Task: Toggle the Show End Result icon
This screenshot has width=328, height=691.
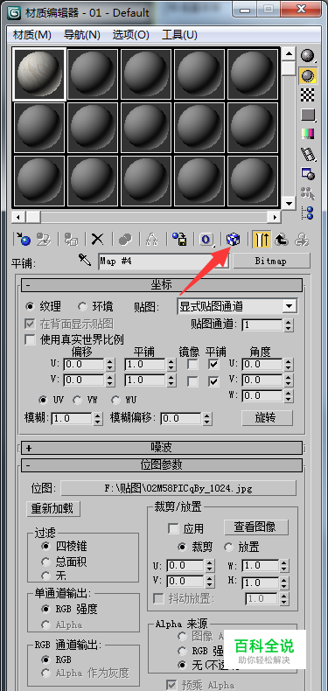Action: (262, 240)
